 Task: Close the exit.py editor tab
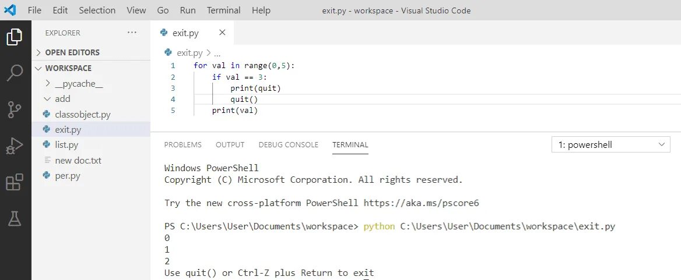(222, 33)
